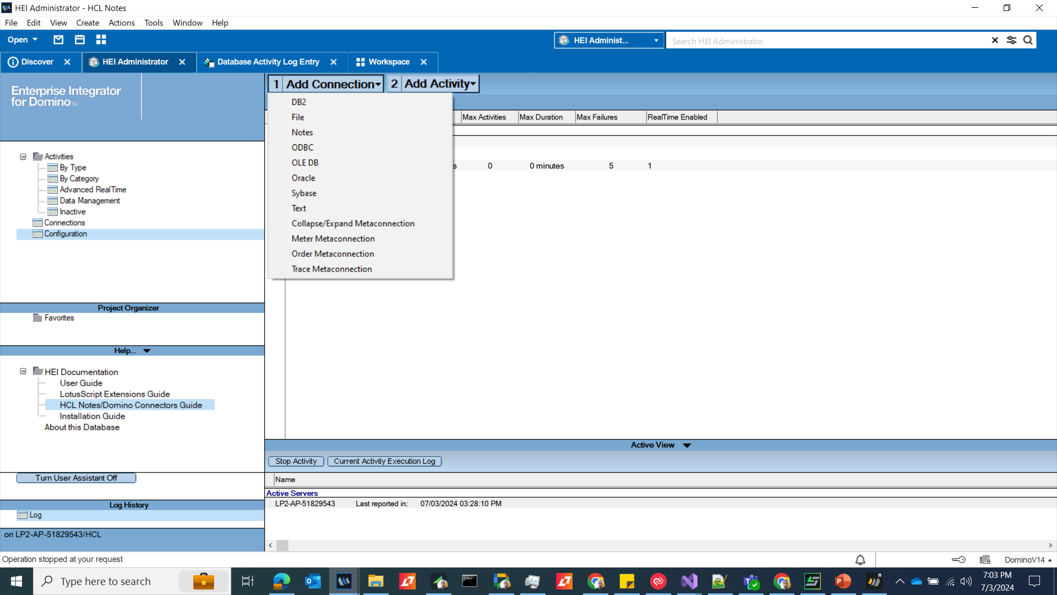This screenshot has height=595, width=1057.
Task: Open Task View in taskbar
Action: tap(248, 581)
